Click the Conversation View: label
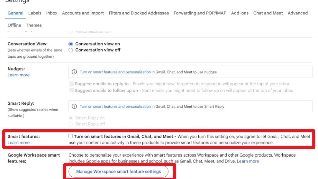Image resolution: width=318 pixels, height=179 pixels. pyautogui.click(x=28, y=44)
